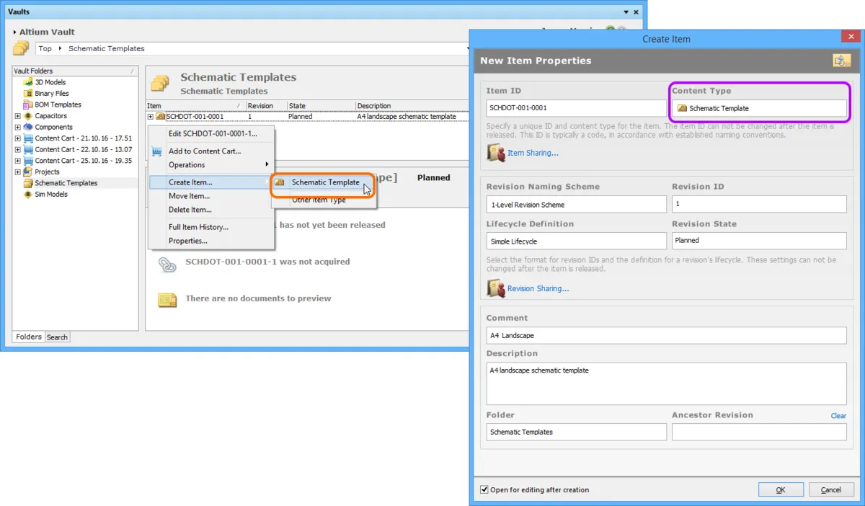This screenshot has width=865, height=506.
Task: Expand Content Cart - 25.10.16 - 19.35 node
Action: 18,161
